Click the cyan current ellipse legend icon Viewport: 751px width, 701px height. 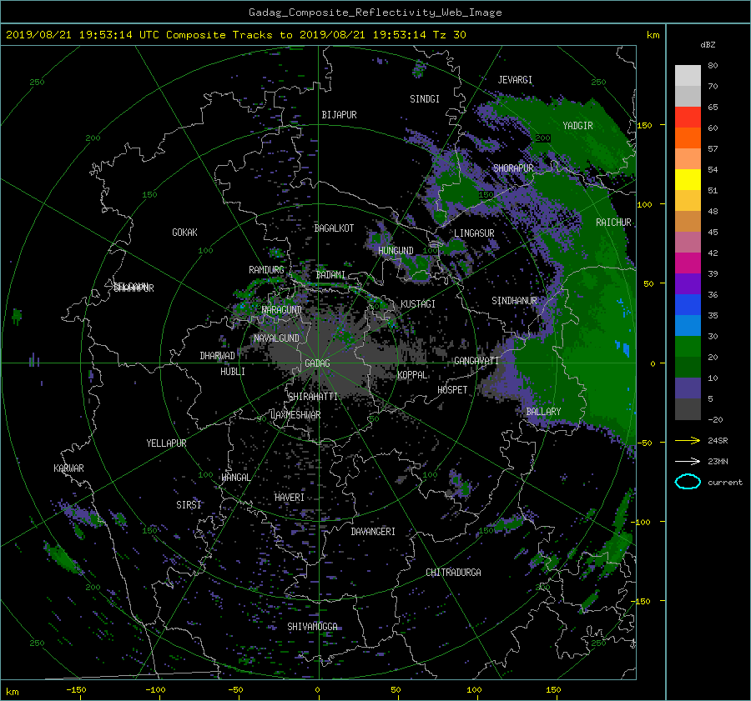coord(688,482)
